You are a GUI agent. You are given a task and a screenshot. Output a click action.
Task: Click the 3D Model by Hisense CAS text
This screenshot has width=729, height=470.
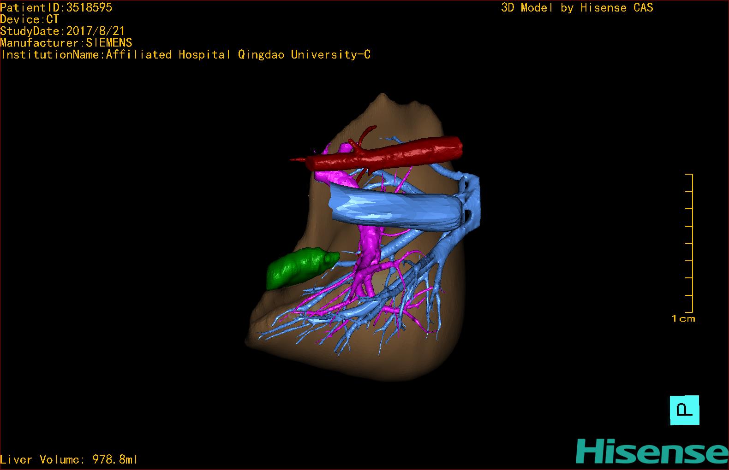(x=577, y=8)
